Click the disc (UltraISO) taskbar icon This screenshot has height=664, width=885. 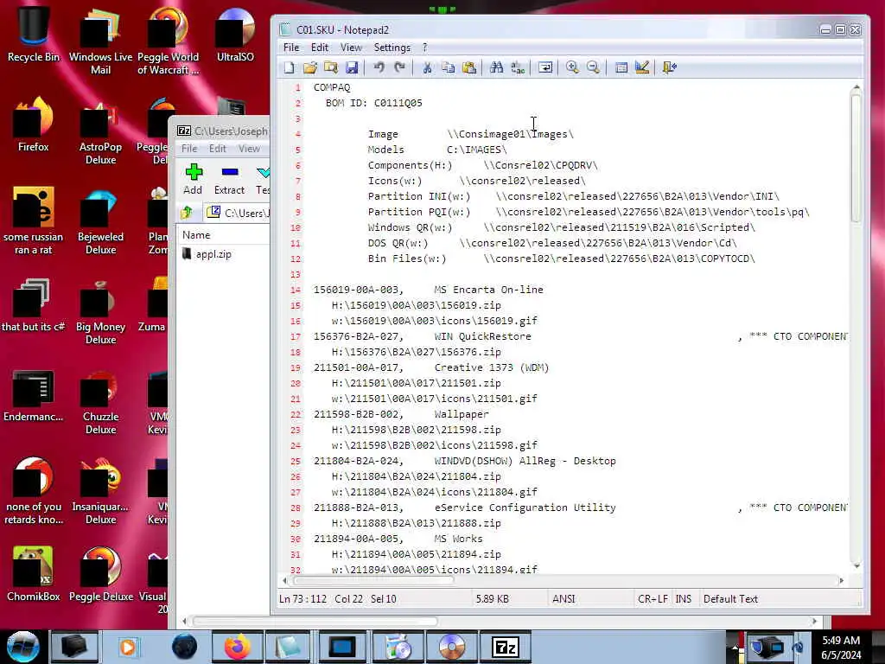coord(452,647)
